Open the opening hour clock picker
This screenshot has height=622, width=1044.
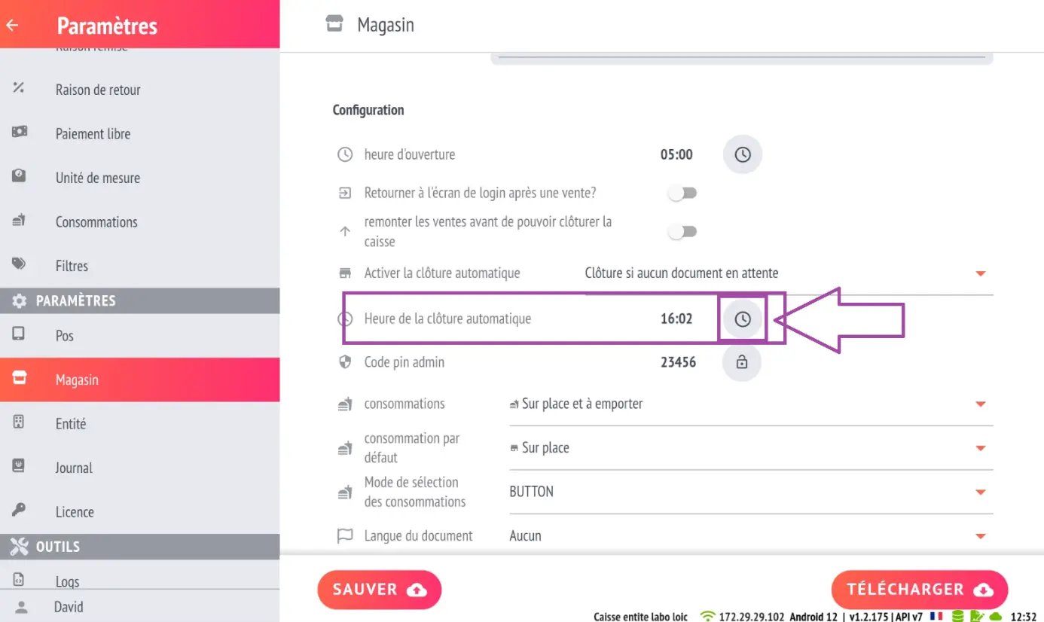[x=743, y=154]
